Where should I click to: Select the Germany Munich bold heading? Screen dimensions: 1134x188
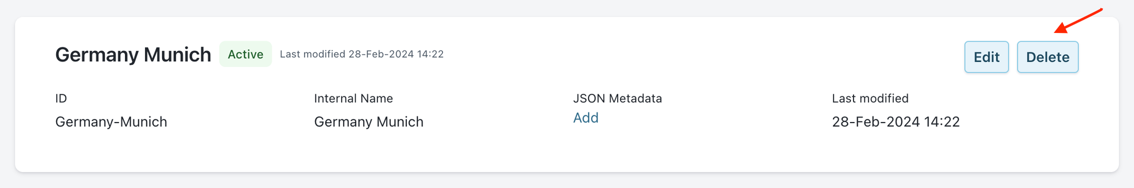pyautogui.click(x=133, y=55)
